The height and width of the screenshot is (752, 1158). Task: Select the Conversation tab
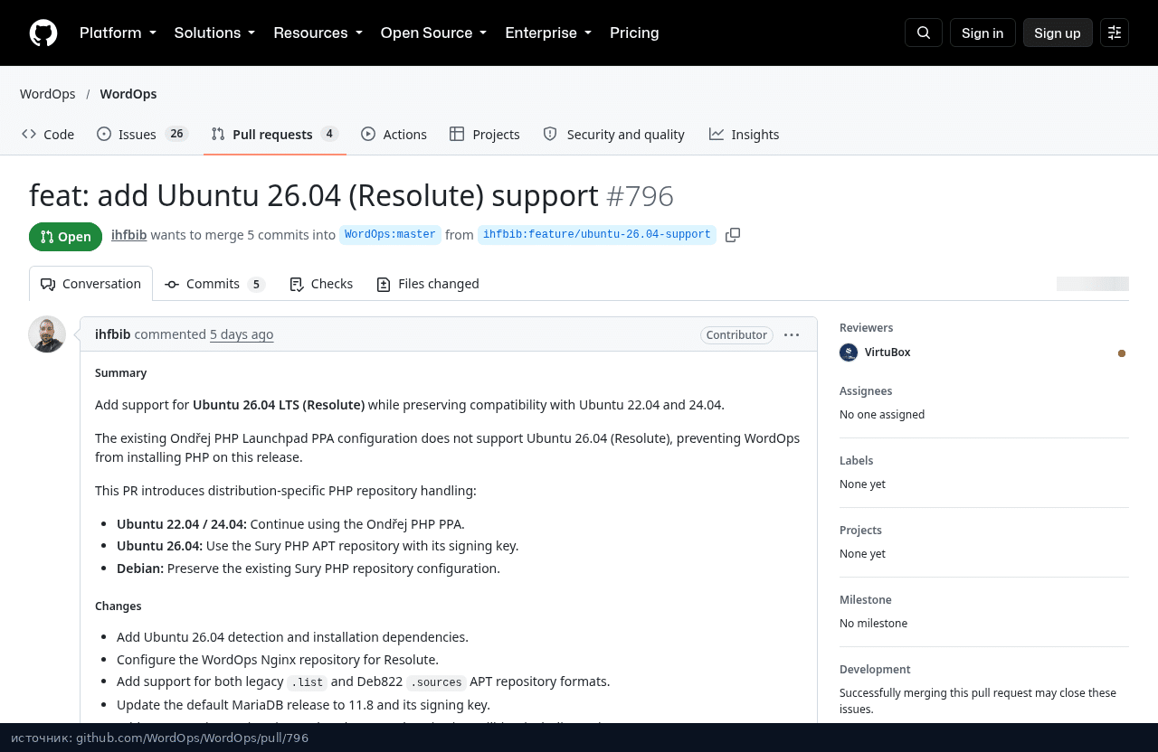[x=90, y=284]
